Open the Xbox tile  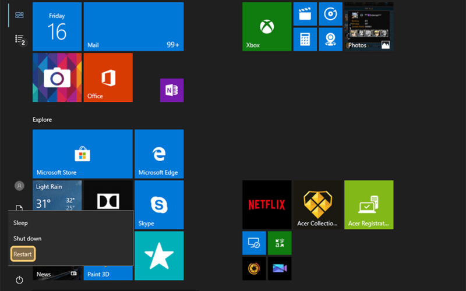click(267, 27)
